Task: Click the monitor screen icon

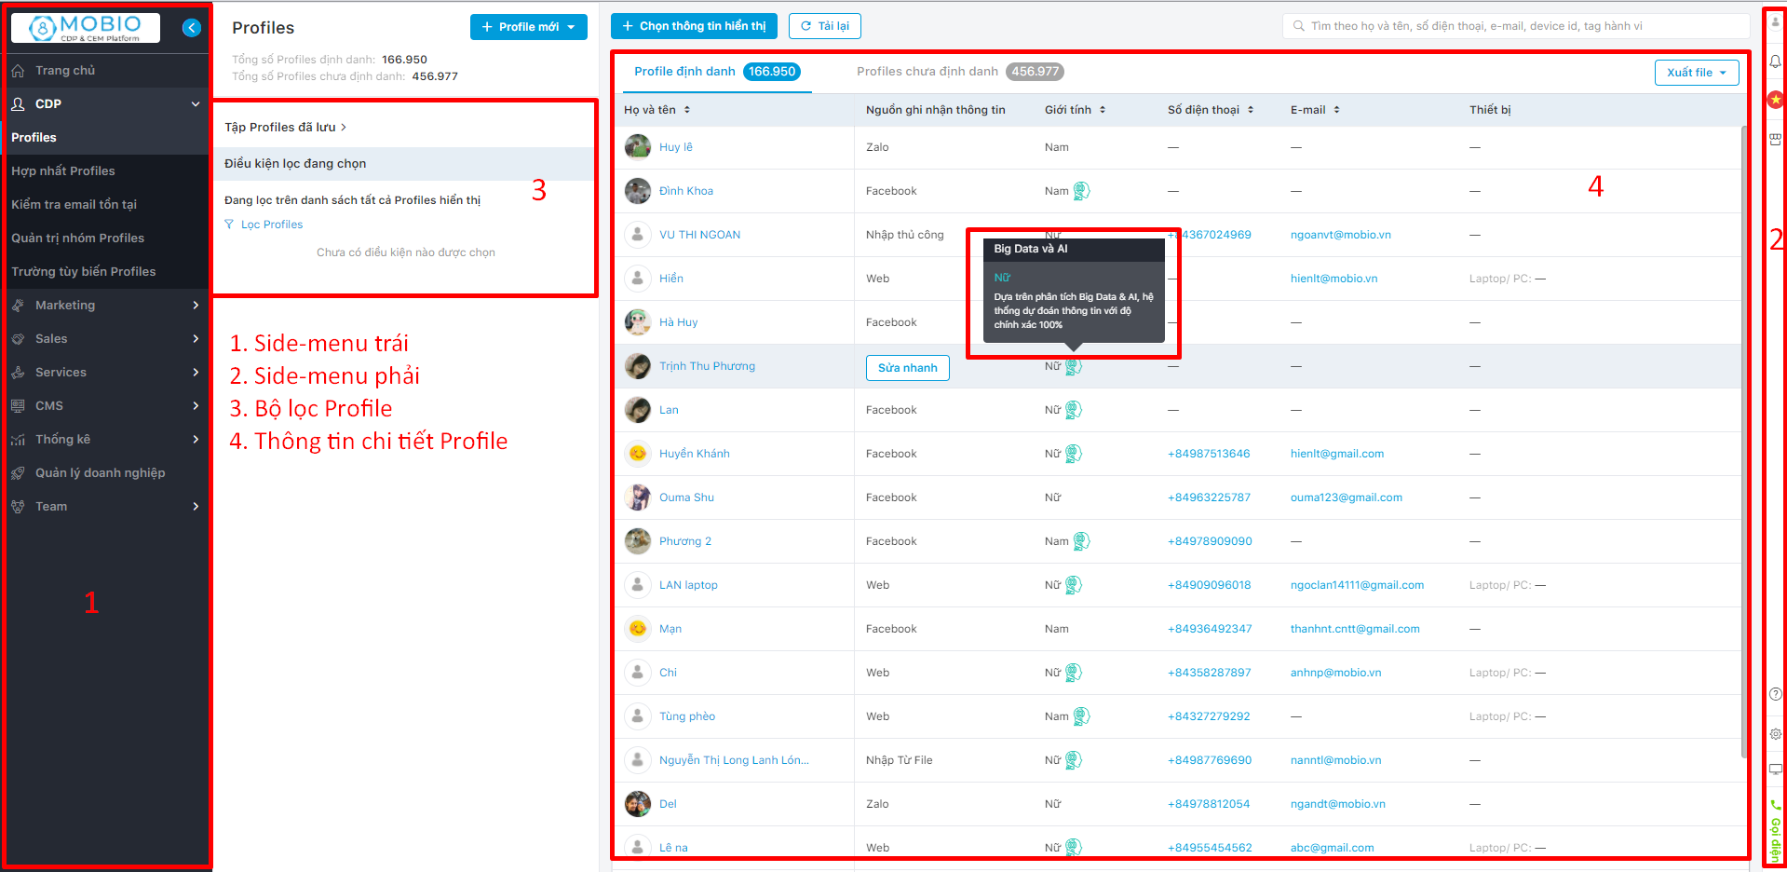Action: [1776, 770]
